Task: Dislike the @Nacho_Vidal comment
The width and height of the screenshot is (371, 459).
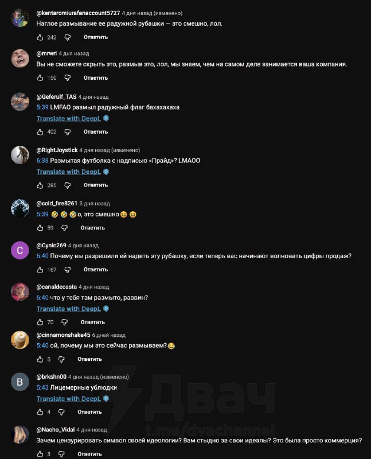Action: (61, 454)
